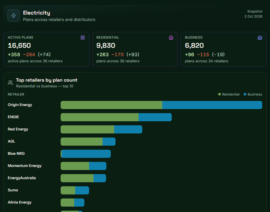Click the 9,830 residential value
Screen dimensions: 270x212
click(x=106, y=45)
